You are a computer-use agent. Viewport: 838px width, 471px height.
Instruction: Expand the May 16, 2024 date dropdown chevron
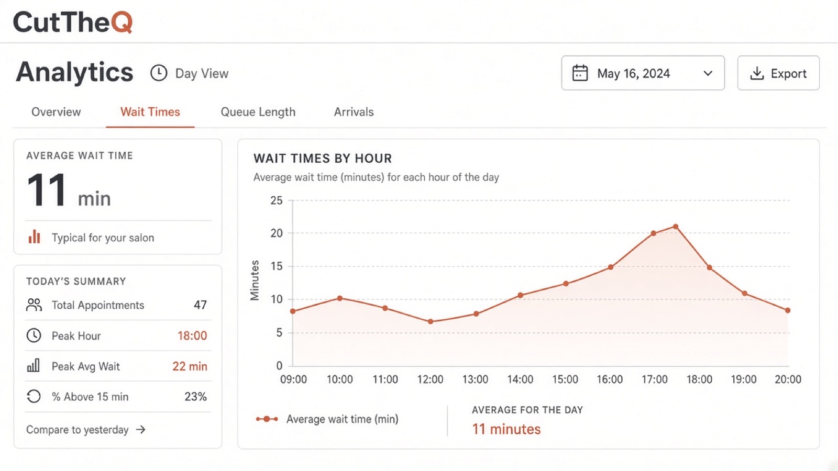708,73
